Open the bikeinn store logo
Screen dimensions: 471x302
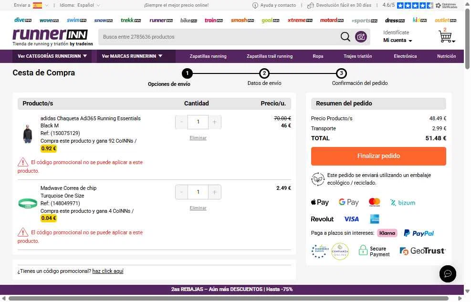(188, 21)
